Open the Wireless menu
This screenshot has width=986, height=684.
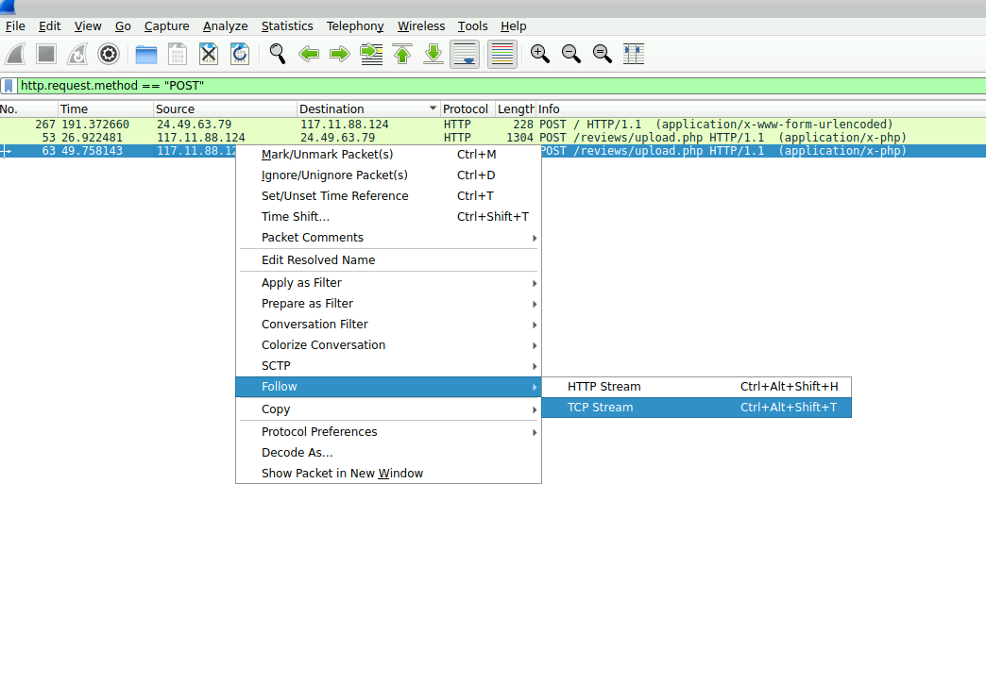point(420,26)
